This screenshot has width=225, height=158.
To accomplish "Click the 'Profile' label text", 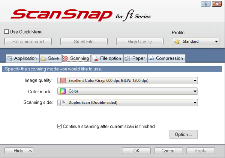I will (x=178, y=33).
